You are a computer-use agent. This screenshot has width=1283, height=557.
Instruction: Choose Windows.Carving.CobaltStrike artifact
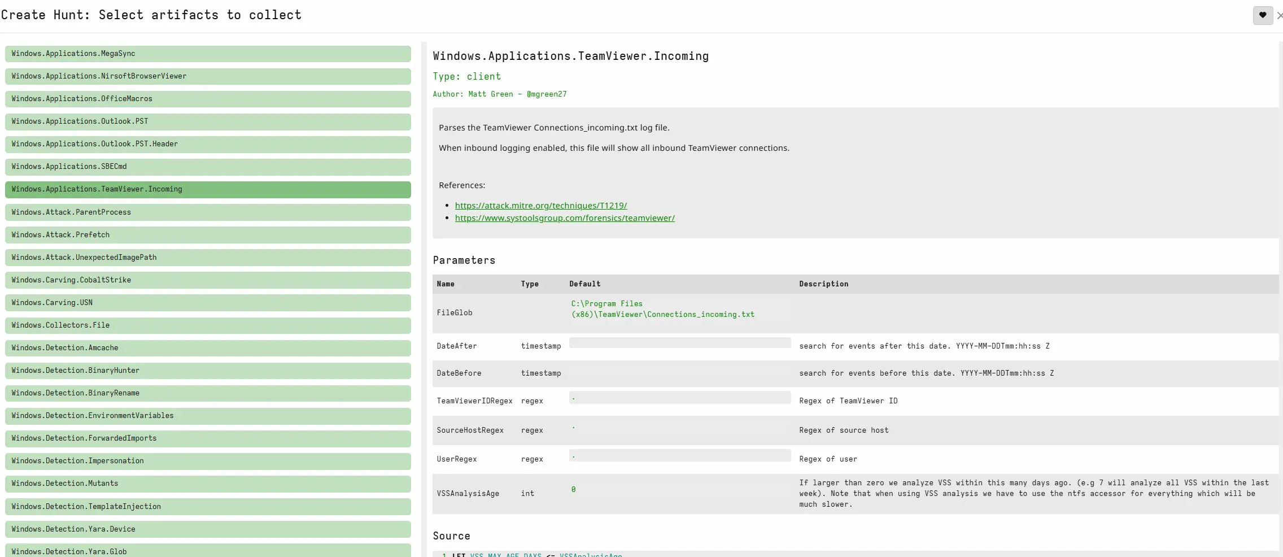click(x=208, y=280)
